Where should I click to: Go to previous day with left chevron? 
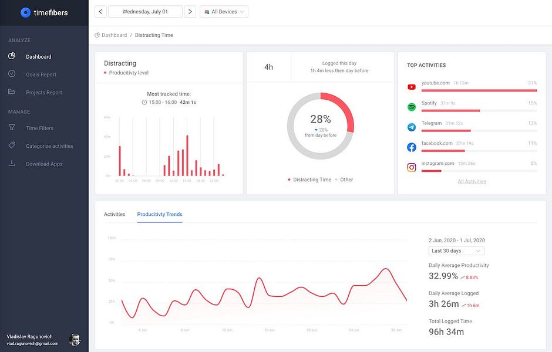pos(100,12)
